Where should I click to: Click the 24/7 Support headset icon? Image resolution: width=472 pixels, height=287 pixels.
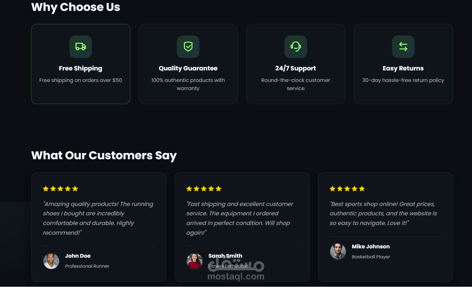[296, 47]
